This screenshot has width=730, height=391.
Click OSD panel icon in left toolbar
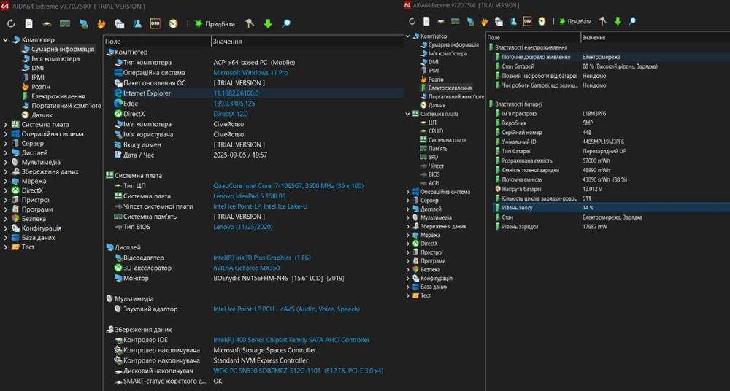tap(155, 24)
